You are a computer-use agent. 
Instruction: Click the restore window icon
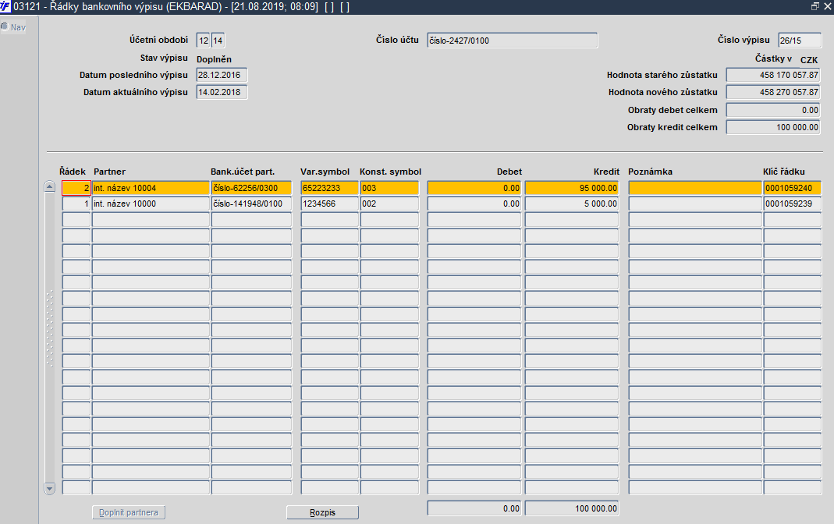point(814,6)
